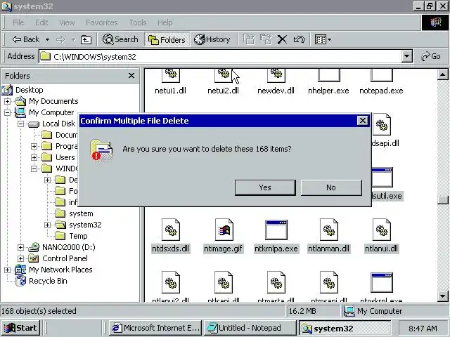450x337 pixels.
Task: Open the History pane
Action: pyautogui.click(x=212, y=39)
